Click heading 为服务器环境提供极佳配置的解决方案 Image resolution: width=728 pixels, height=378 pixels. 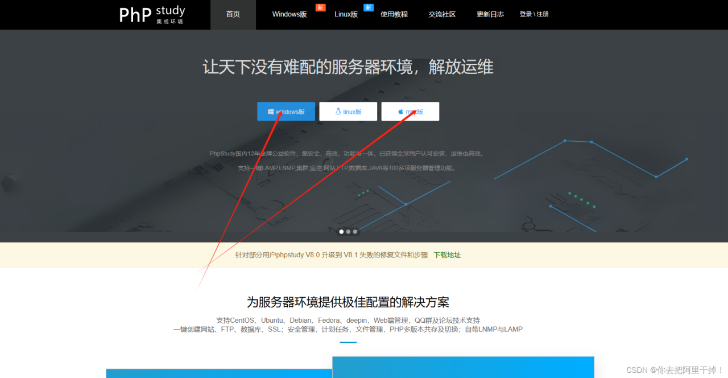(x=348, y=302)
